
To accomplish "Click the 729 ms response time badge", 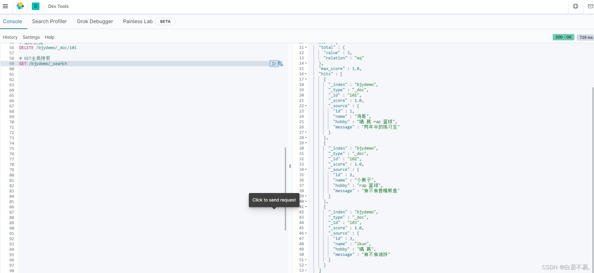I will click(x=586, y=37).
